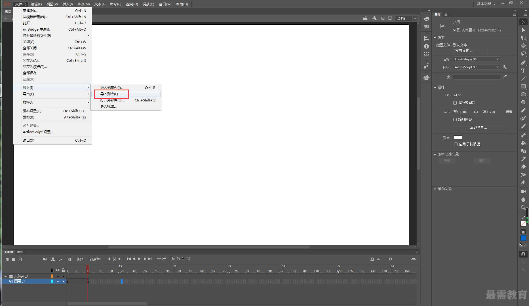
Task: Select the Line tool
Action: [x=523, y=78]
